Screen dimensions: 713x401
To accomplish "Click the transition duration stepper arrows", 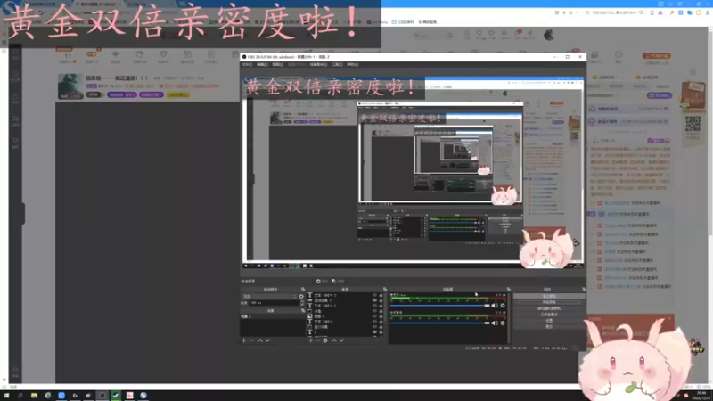I will tap(302, 303).
